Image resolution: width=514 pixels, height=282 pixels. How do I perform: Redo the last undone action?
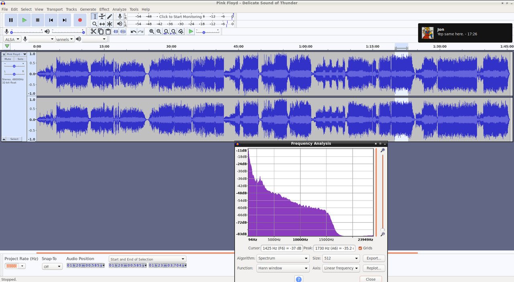141,31
